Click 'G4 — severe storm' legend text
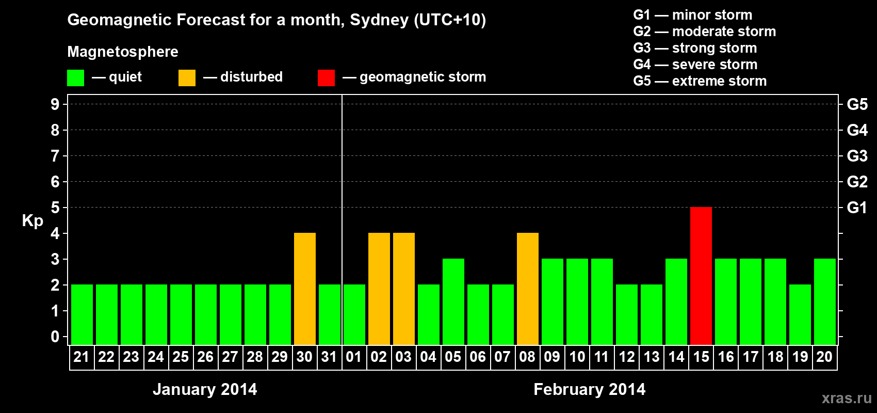Screen dimensions: 877x413 click(x=695, y=65)
